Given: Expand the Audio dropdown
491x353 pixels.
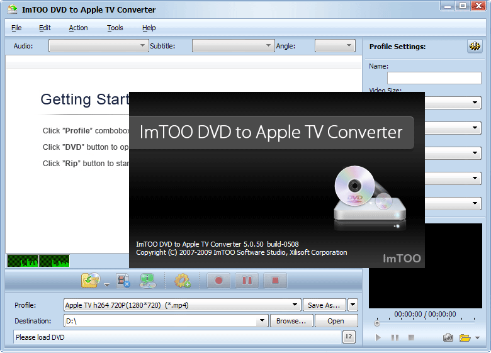Looking at the screenshot, I should [x=99, y=46].
